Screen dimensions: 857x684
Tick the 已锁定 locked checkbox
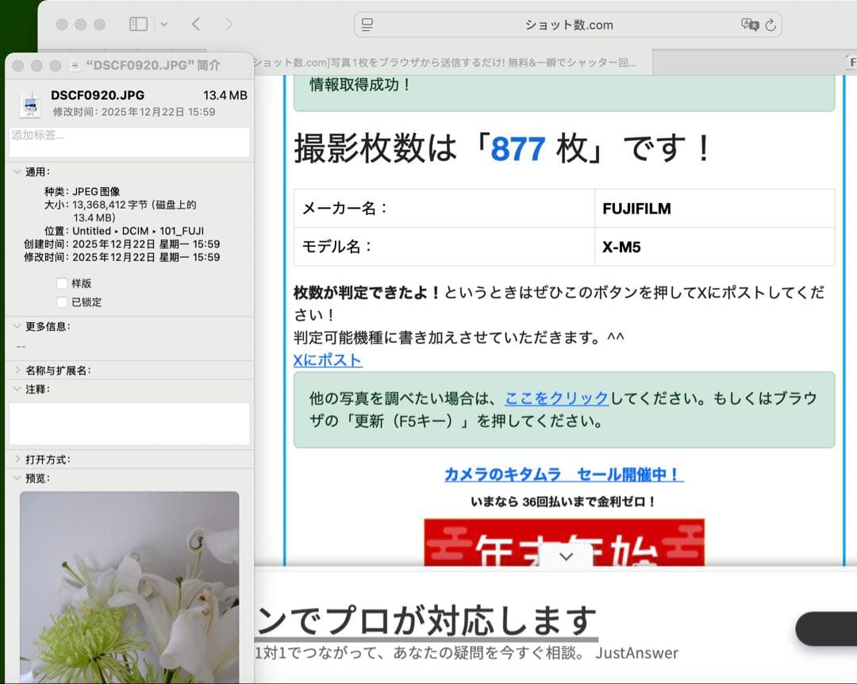pyautogui.click(x=62, y=302)
